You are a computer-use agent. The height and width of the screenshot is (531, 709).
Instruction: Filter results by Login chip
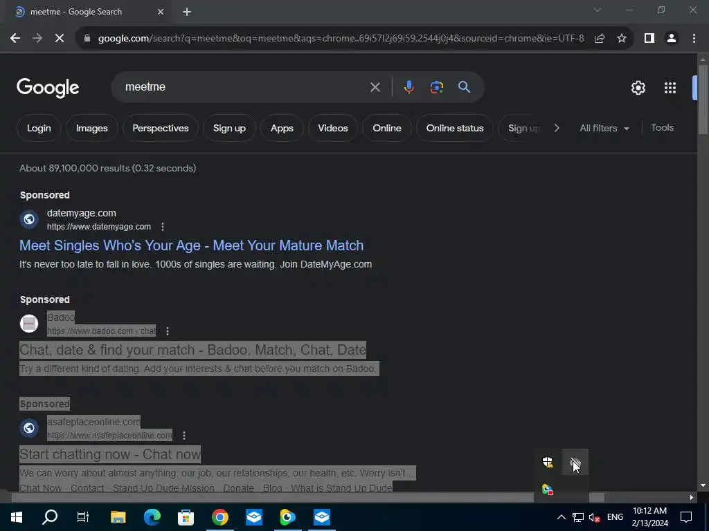click(x=39, y=128)
